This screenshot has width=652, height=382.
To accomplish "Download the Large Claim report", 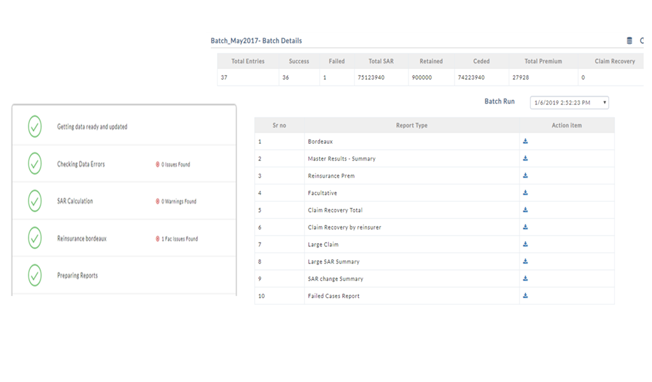I will click(525, 244).
